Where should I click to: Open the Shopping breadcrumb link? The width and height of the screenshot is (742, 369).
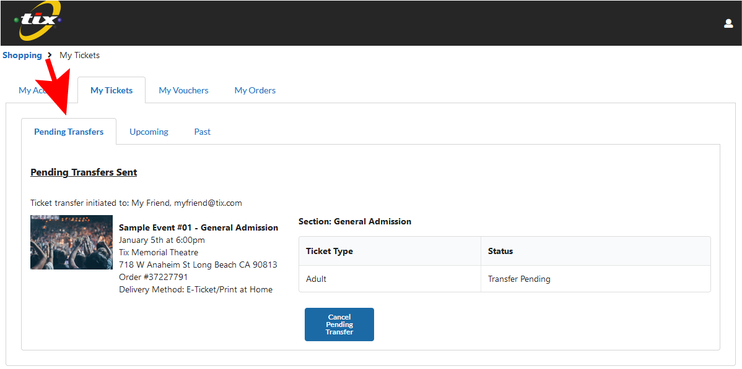(x=22, y=55)
